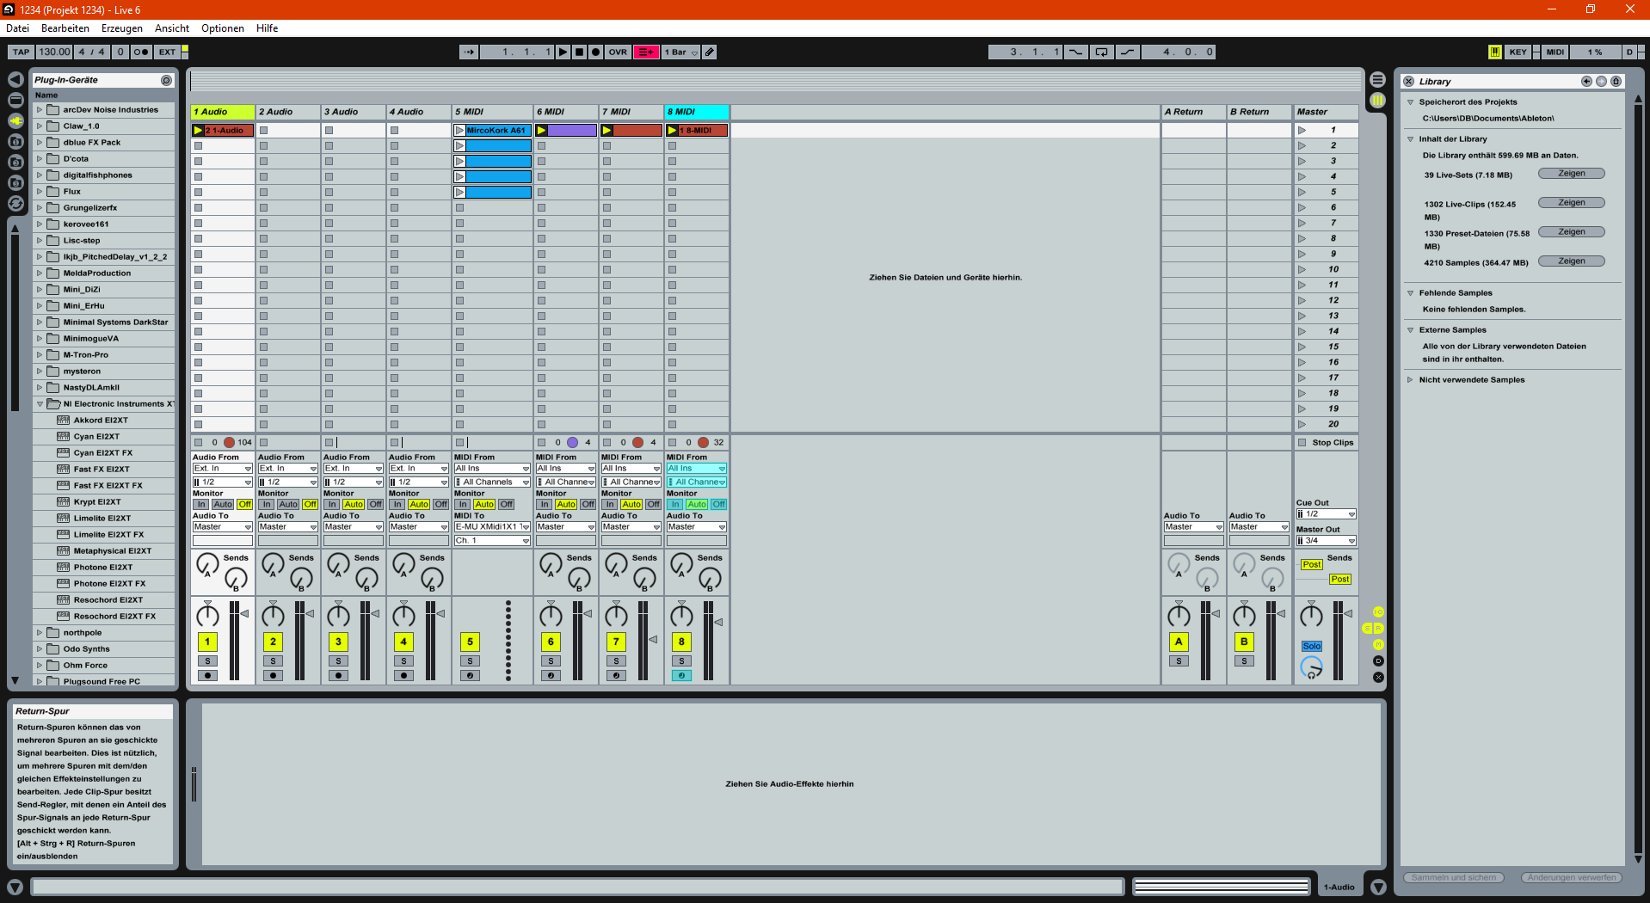Launch the 1-Audio clip
1650x903 pixels.
(x=198, y=131)
